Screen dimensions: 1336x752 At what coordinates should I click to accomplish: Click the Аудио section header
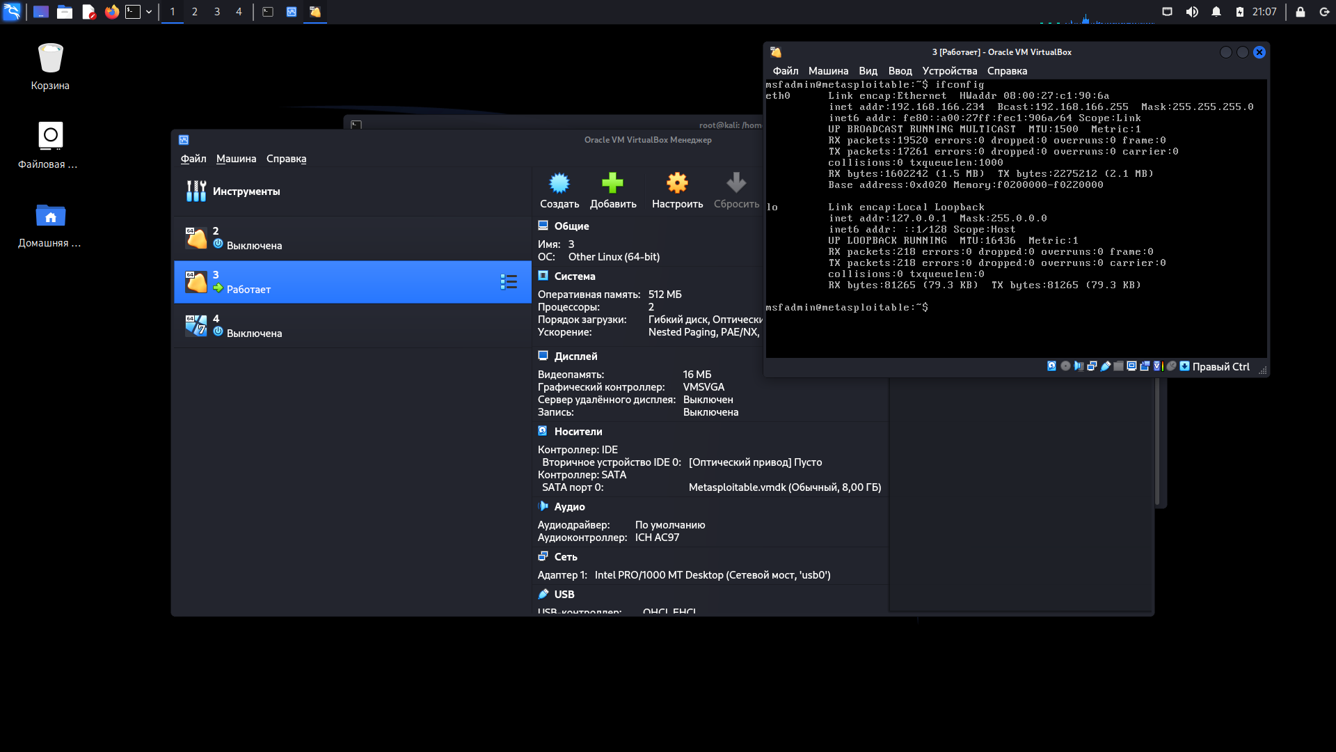coord(569,507)
